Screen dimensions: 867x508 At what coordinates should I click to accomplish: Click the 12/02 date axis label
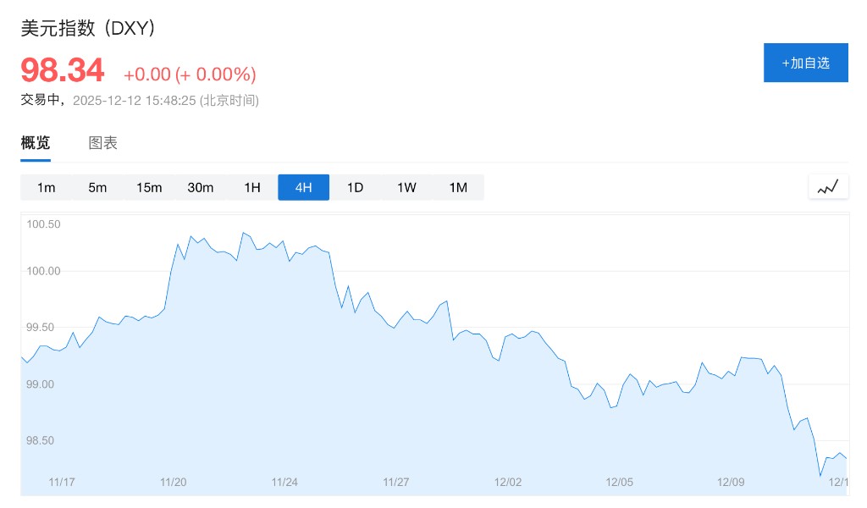click(508, 482)
